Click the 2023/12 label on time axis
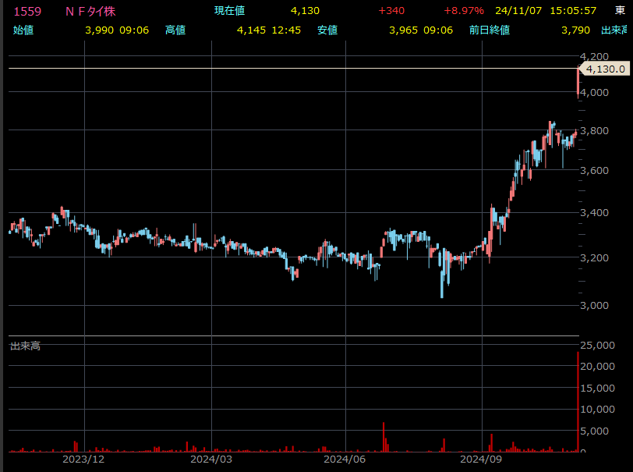Viewport: 633px width, 472px height. click(84, 460)
